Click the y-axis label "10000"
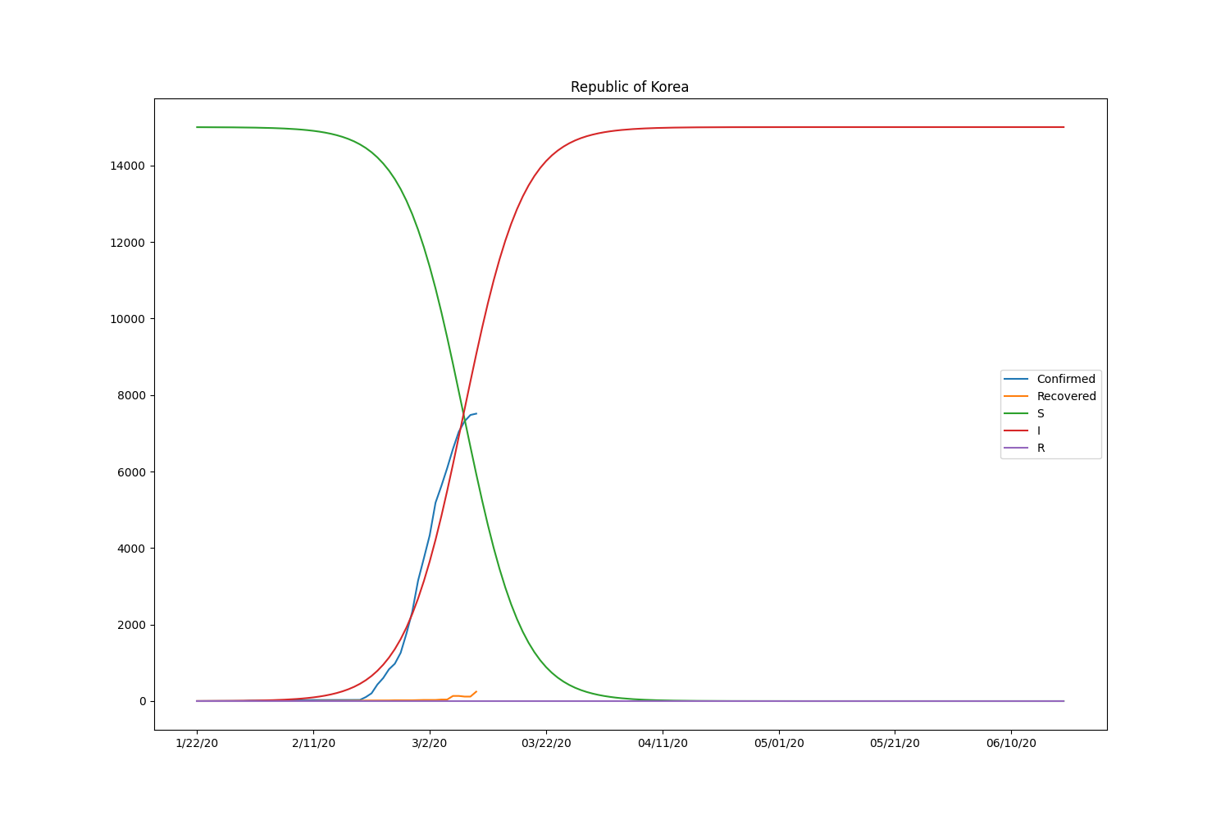The height and width of the screenshot is (820, 1230). click(128, 319)
